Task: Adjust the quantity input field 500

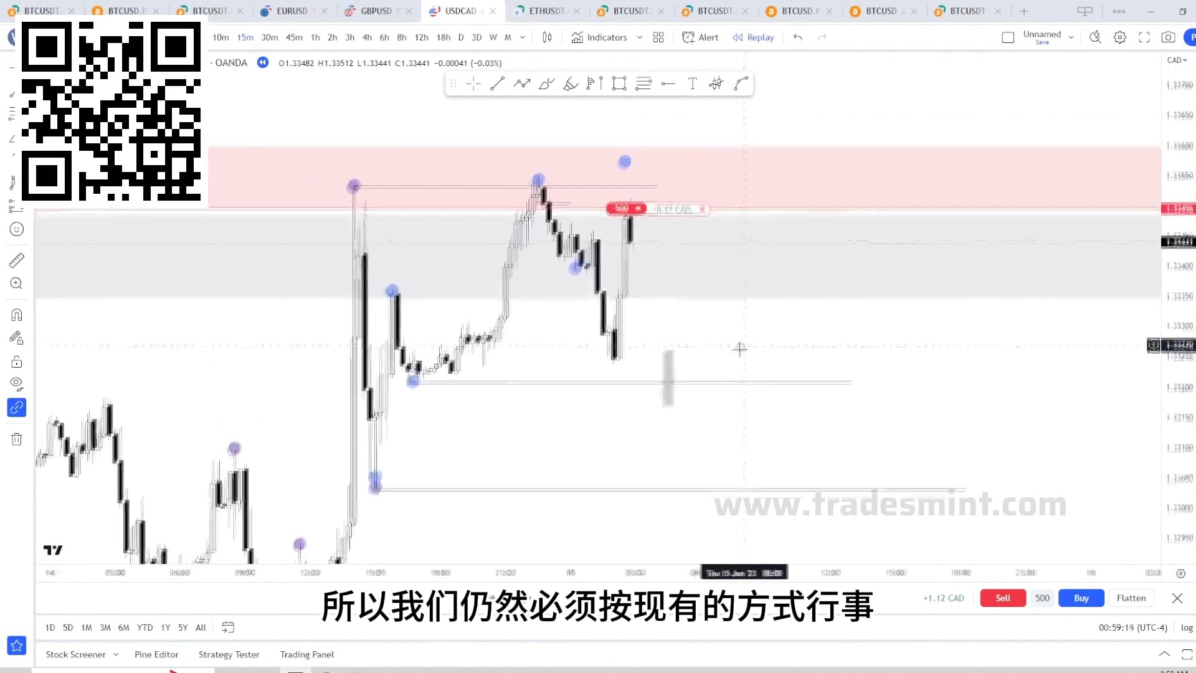Action: [x=1042, y=598]
